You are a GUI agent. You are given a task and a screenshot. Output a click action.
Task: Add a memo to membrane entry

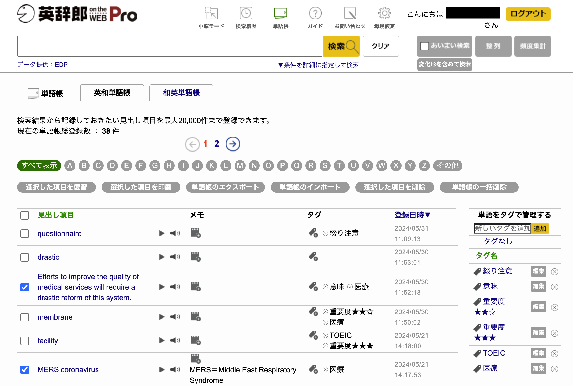tap(196, 316)
